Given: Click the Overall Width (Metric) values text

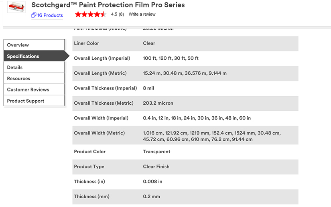Looking at the screenshot, I should pos(211,136).
